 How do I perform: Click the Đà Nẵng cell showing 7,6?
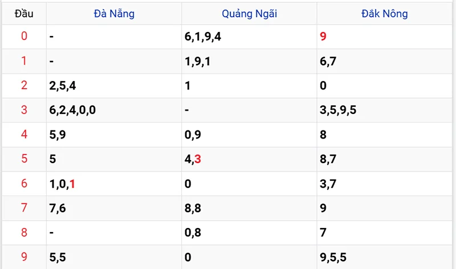58,208
